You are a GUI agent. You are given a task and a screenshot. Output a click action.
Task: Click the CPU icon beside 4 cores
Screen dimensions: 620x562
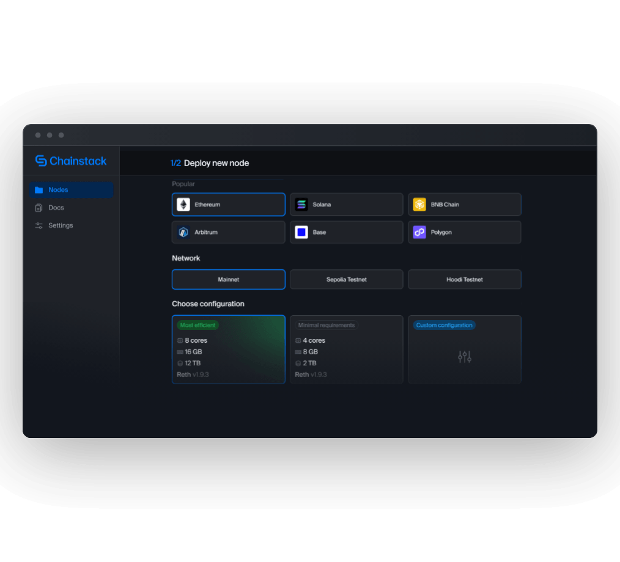[298, 340]
